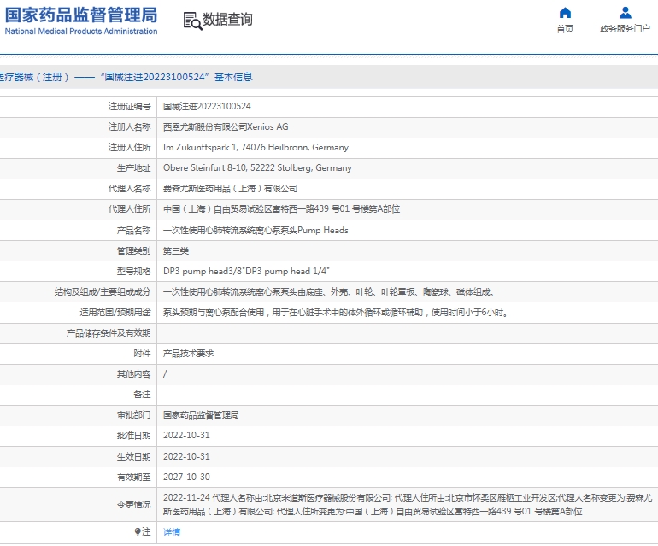This screenshot has height=546, width=658.
Task: Select the intended use description text
Action: 336,312
